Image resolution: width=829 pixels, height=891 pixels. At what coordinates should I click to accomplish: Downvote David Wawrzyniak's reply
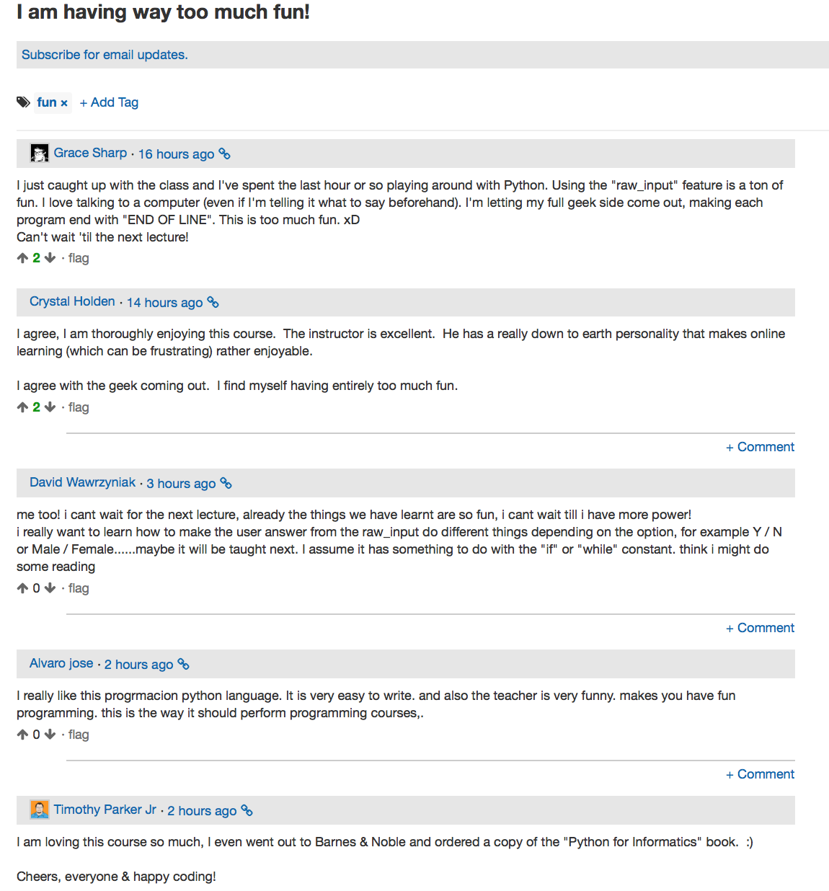[50, 588]
